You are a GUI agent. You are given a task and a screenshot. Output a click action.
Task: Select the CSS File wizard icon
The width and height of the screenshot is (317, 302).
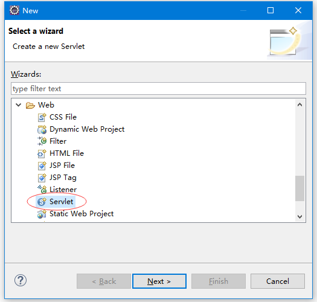coord(42,117)
